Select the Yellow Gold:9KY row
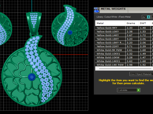 pos(124,28)
